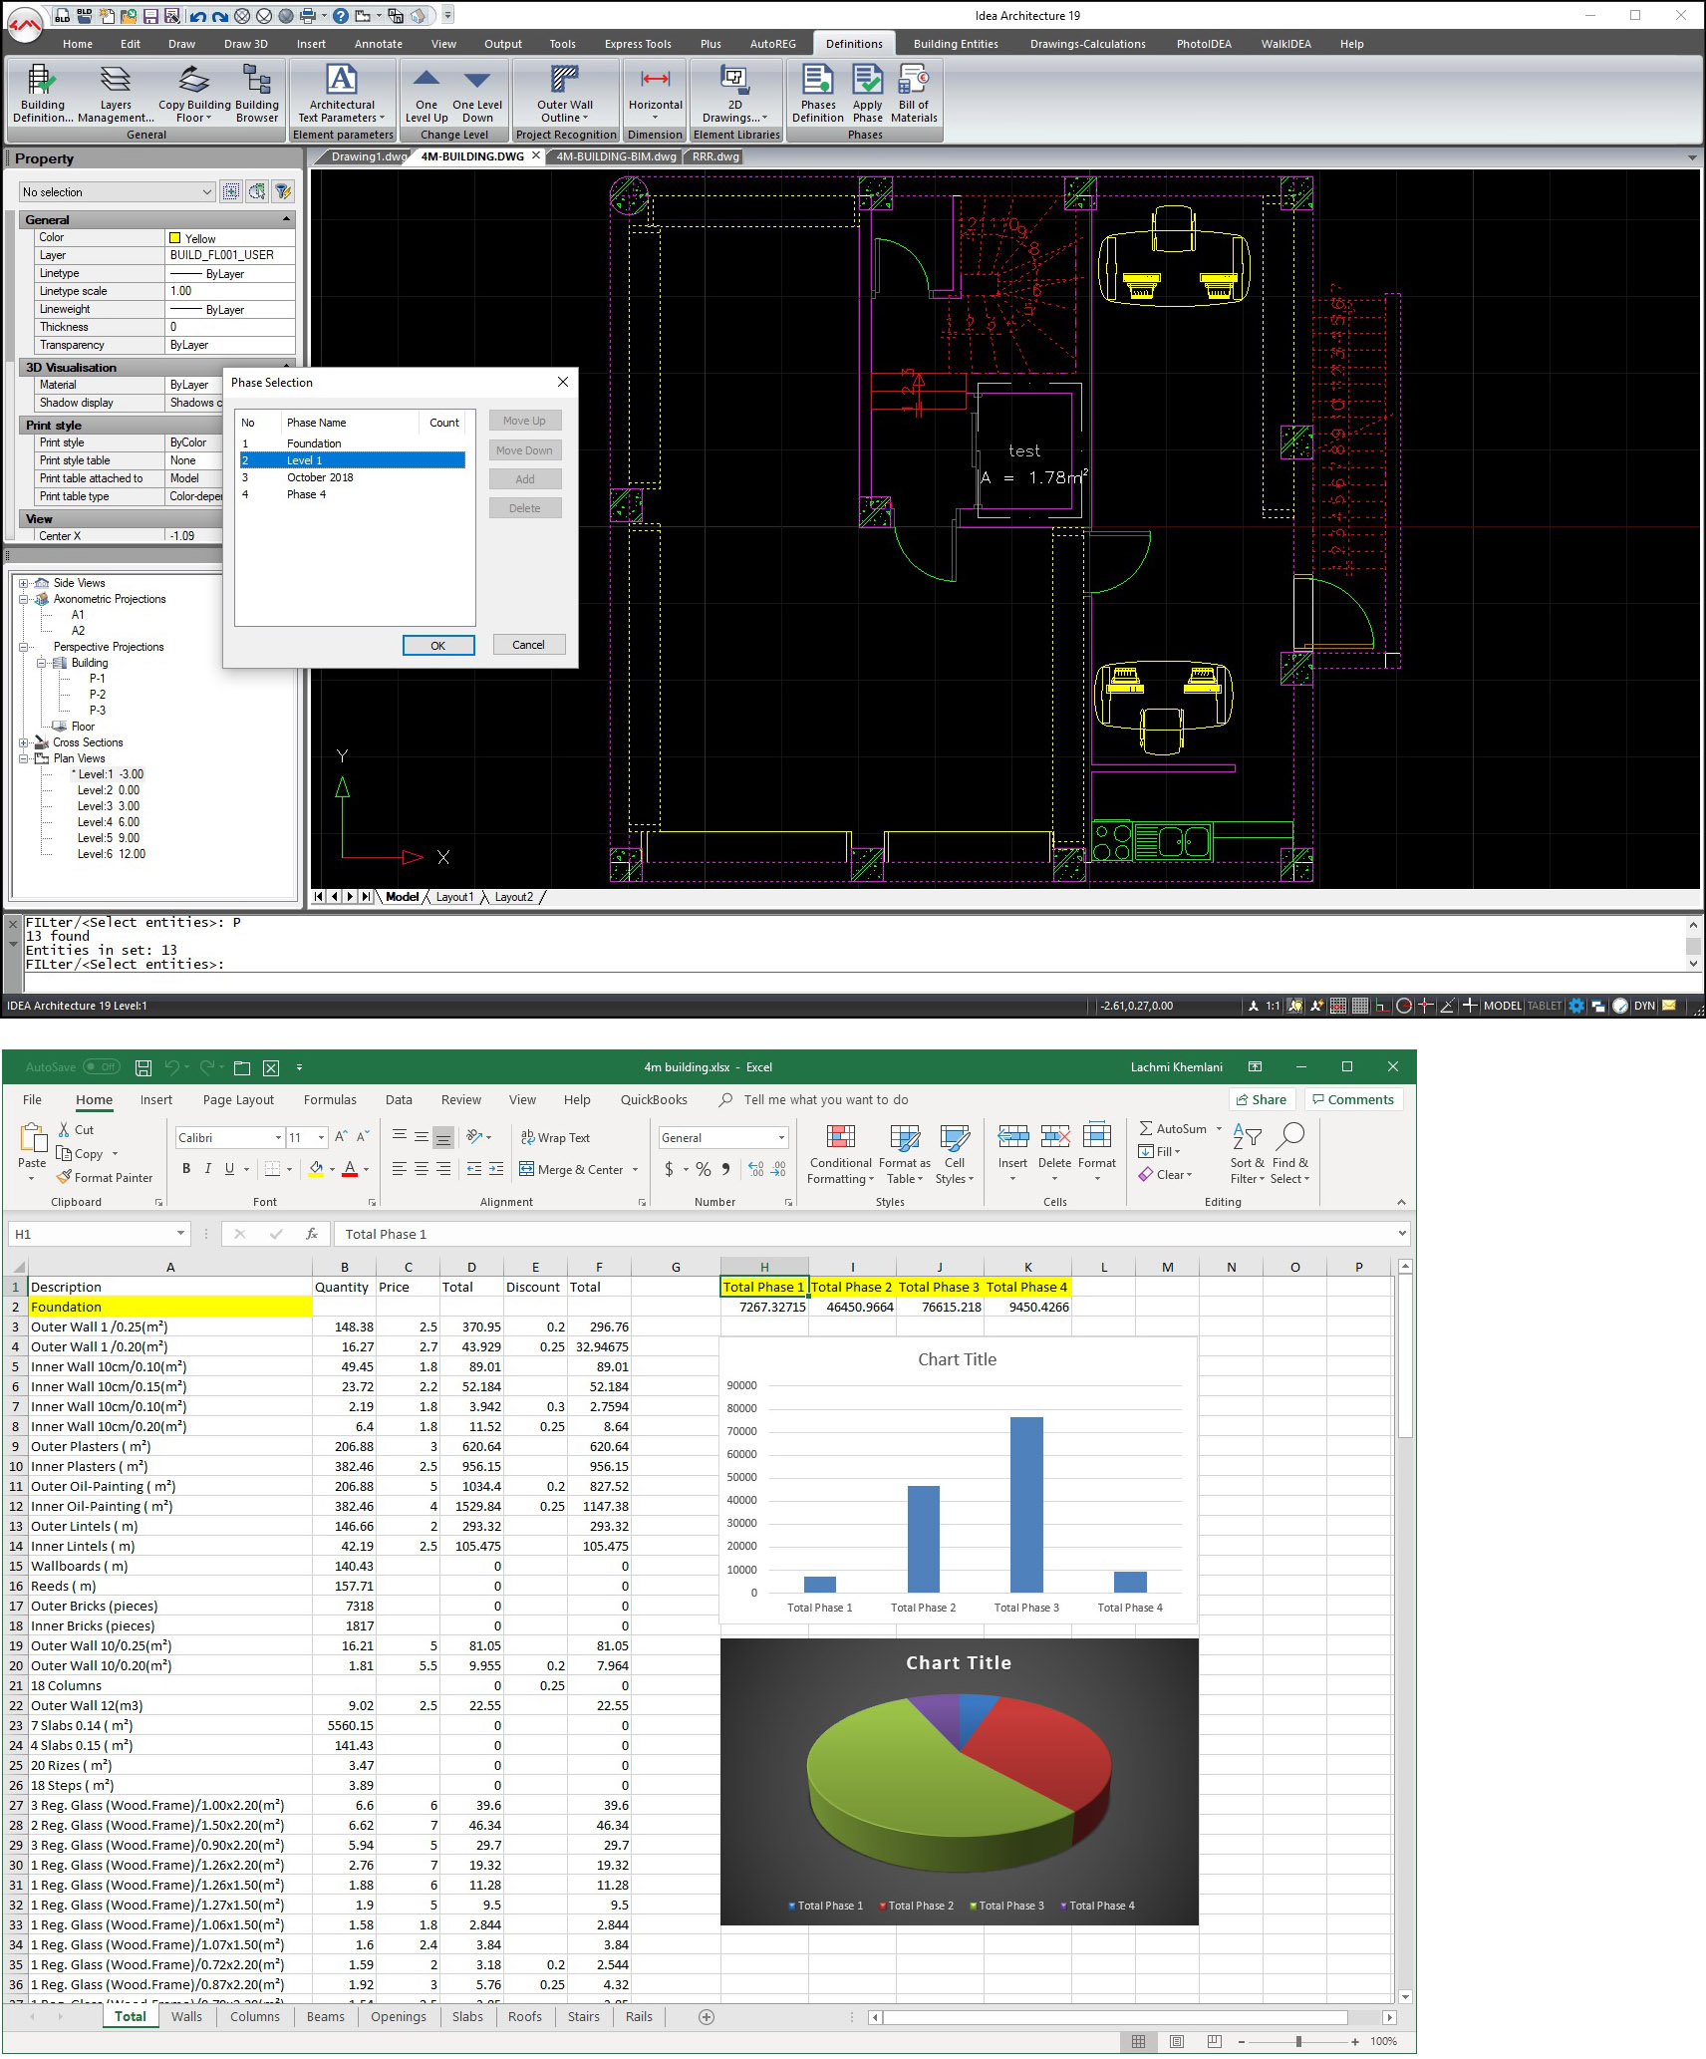Expand Cross Sections tree node
This screenshot has height=2059, width=1706.
tap(23, 742)
